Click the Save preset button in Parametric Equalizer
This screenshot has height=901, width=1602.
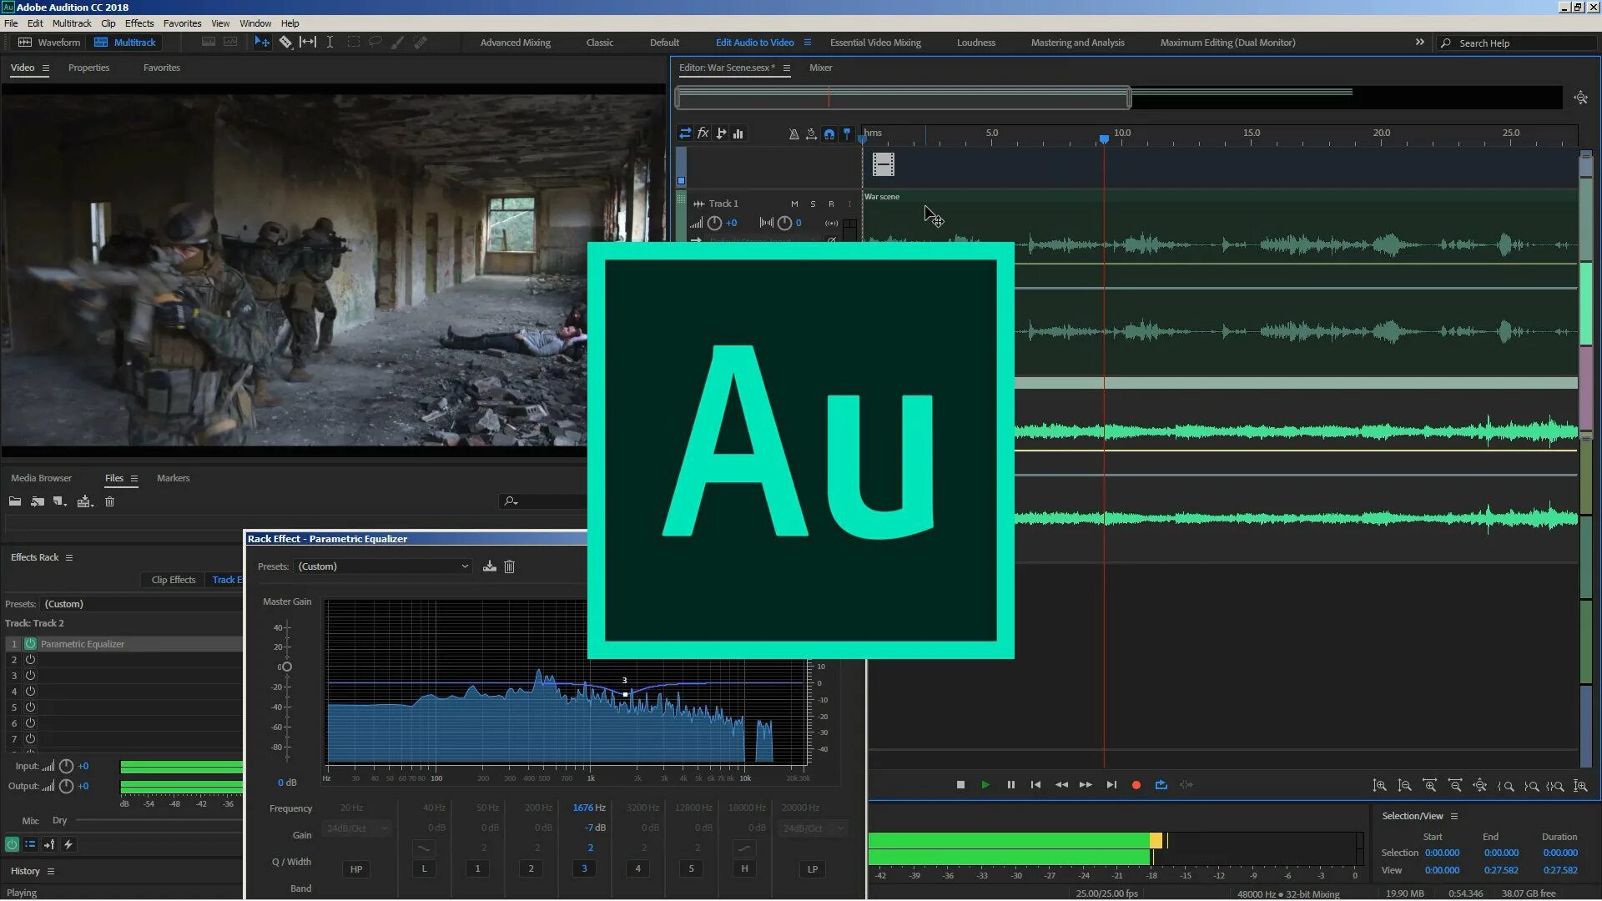tap(487, 566)
